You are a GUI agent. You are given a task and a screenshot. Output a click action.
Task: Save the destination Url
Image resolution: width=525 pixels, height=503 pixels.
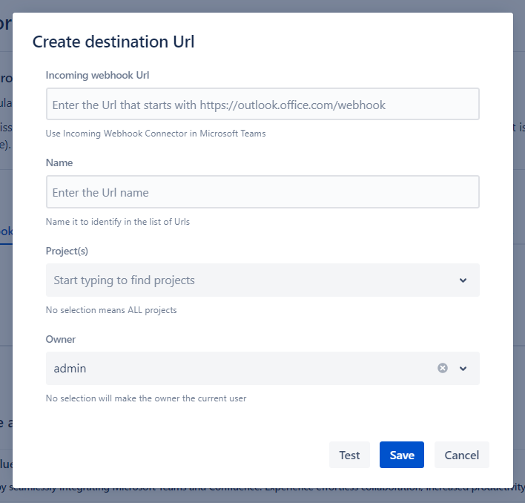(401, 455)
